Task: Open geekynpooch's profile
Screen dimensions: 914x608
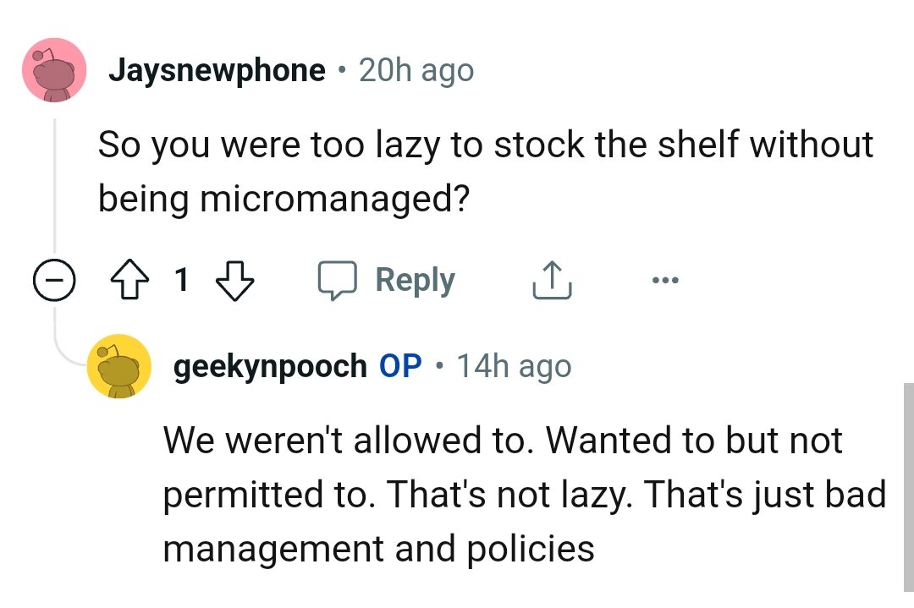Action: (265, 364)
